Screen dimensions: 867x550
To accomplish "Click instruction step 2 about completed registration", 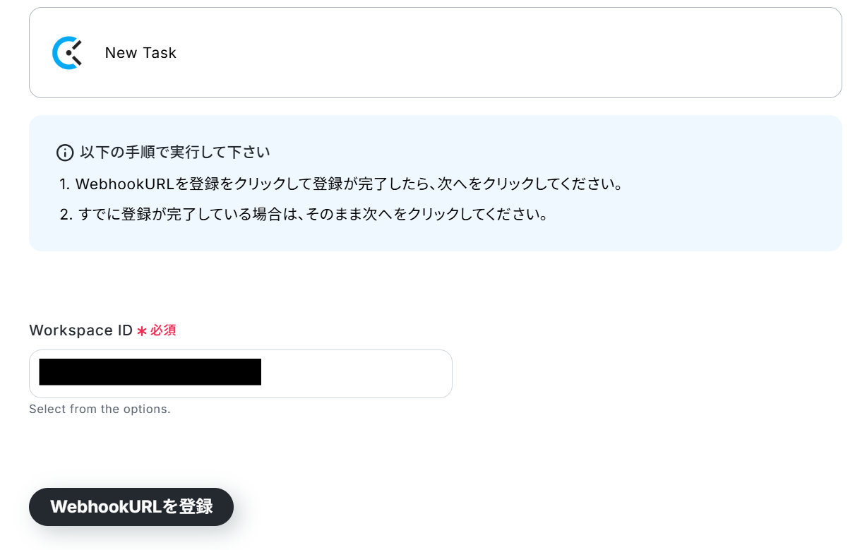I will pyautogui.click(x=304, y=215).
